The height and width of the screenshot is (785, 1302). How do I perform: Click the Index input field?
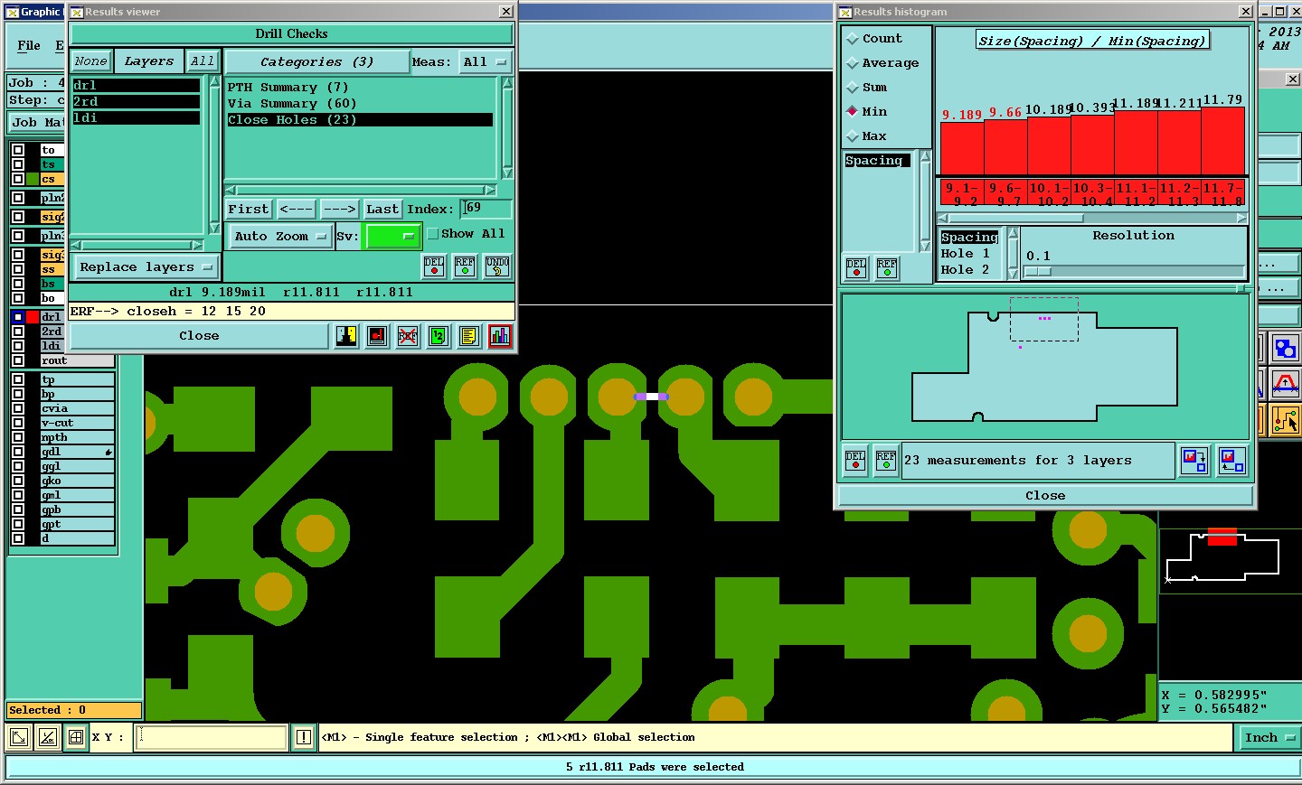(x=486, y=209)
